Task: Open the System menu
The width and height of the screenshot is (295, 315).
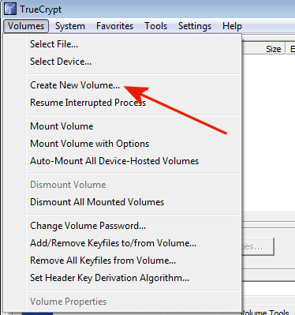Action: [70, 26]
